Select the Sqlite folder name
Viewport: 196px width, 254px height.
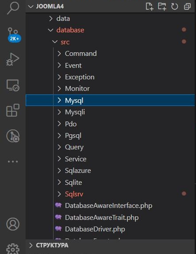click(x=73, y=183)
